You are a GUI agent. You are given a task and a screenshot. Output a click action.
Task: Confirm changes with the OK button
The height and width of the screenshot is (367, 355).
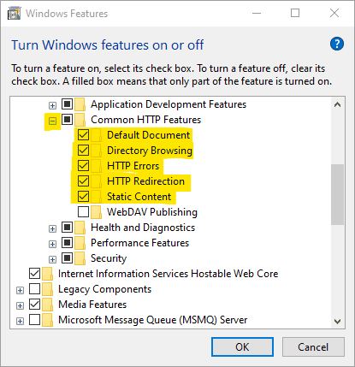[242, 347]
